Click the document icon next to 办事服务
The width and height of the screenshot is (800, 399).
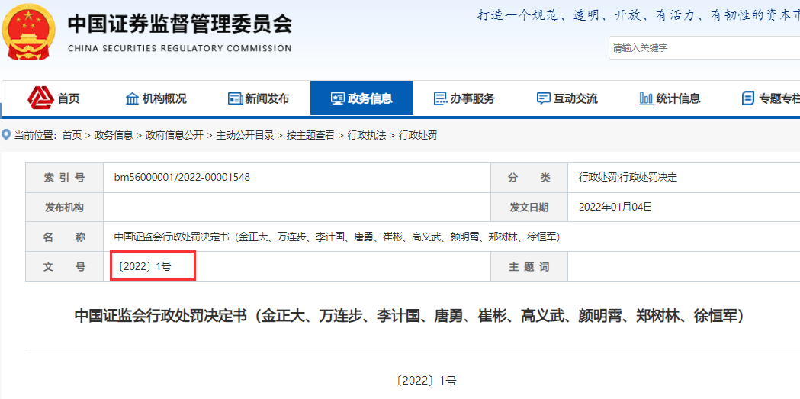pos(440,98)
